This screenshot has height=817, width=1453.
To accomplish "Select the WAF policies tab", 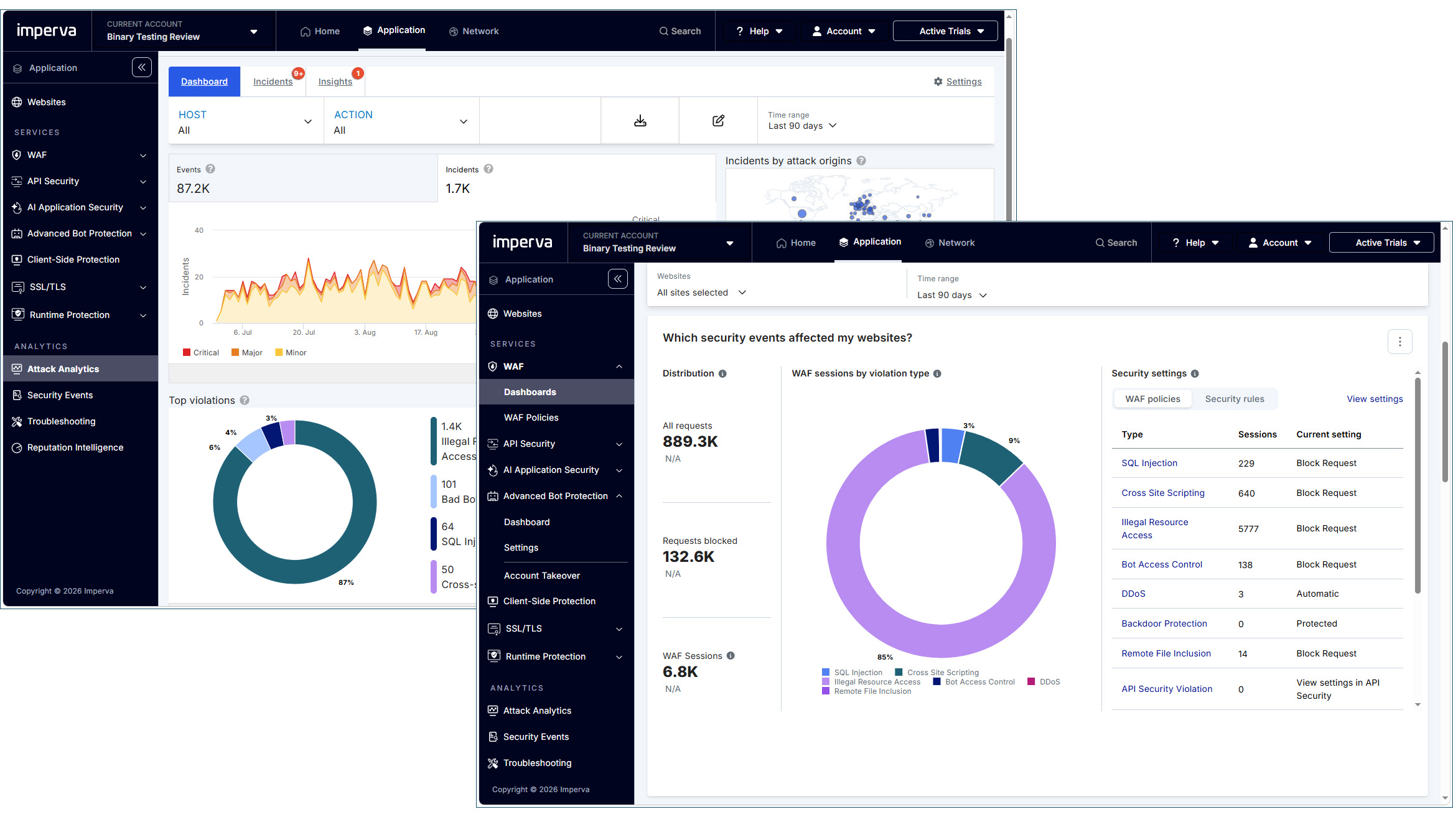I will tap(1152, 399).
